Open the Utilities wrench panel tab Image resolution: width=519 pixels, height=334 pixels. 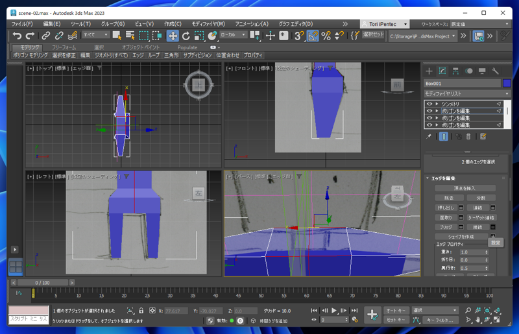[x=495, y=71]
